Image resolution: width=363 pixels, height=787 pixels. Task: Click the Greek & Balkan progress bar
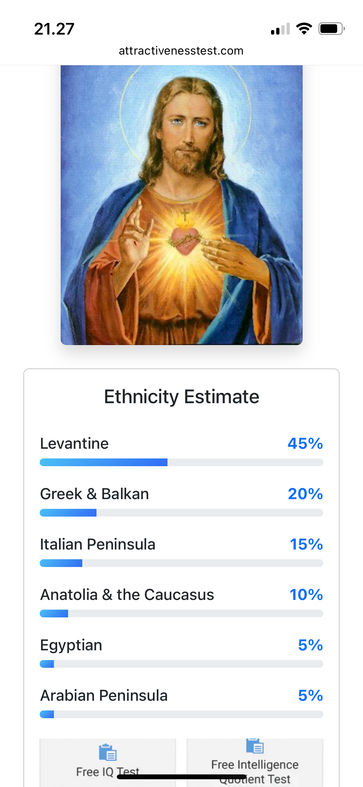click(x=181, y=513)
